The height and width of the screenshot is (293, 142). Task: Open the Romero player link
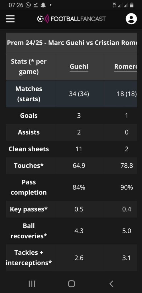126,66
